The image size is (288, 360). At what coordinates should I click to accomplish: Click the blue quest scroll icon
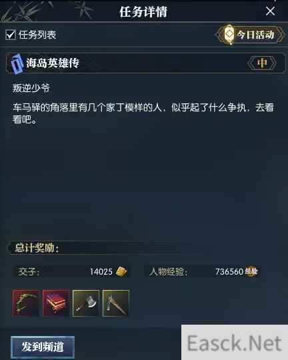17,63
